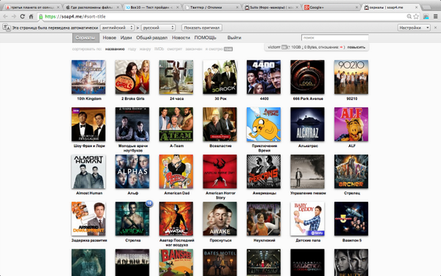Reload the current page
441x276 pixels.
click(22, 17)
